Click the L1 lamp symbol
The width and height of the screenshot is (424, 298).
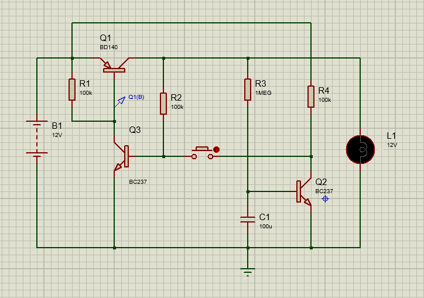[x=360, y=149]
